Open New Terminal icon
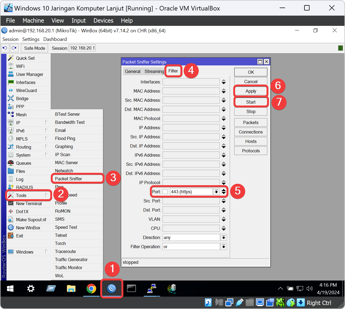The height and width of the screenshot is (309, 345). (x=11, y=203)
